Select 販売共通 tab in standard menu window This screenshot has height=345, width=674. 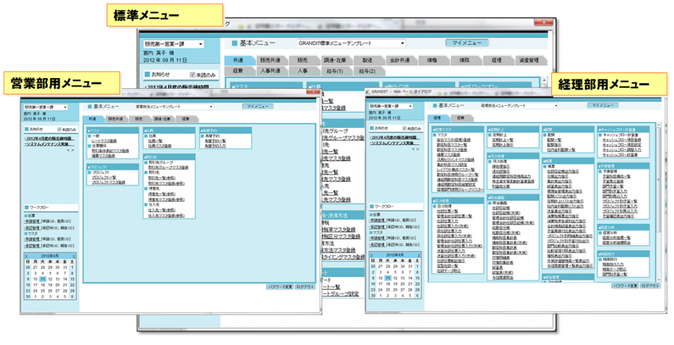click(x=271, y=61)
